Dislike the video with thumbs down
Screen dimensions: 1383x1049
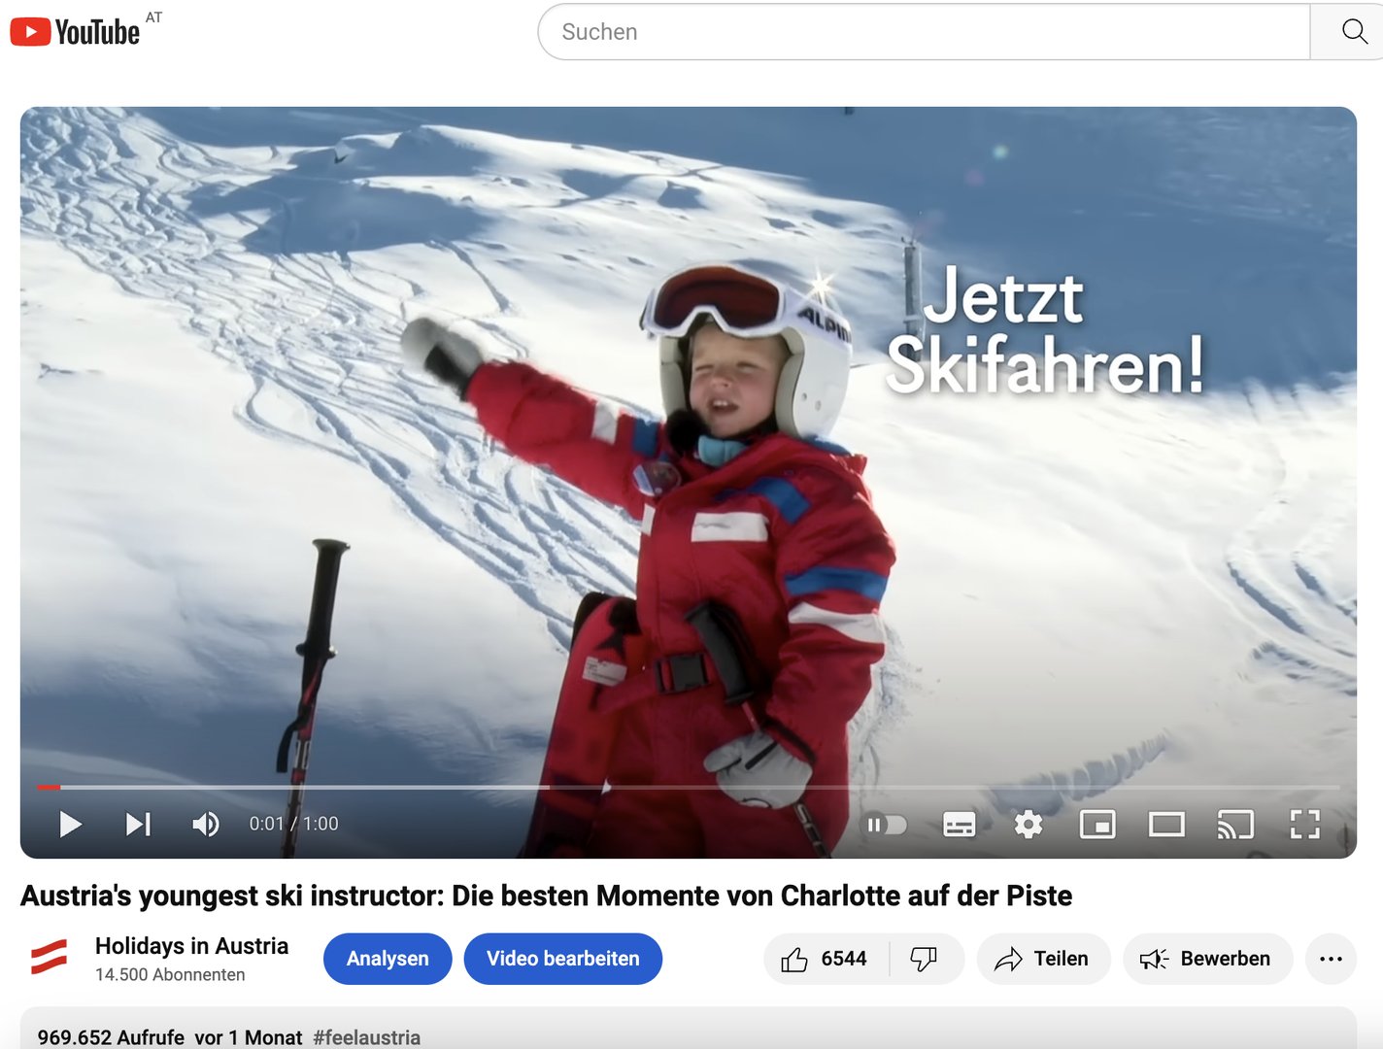pos(924,959)
